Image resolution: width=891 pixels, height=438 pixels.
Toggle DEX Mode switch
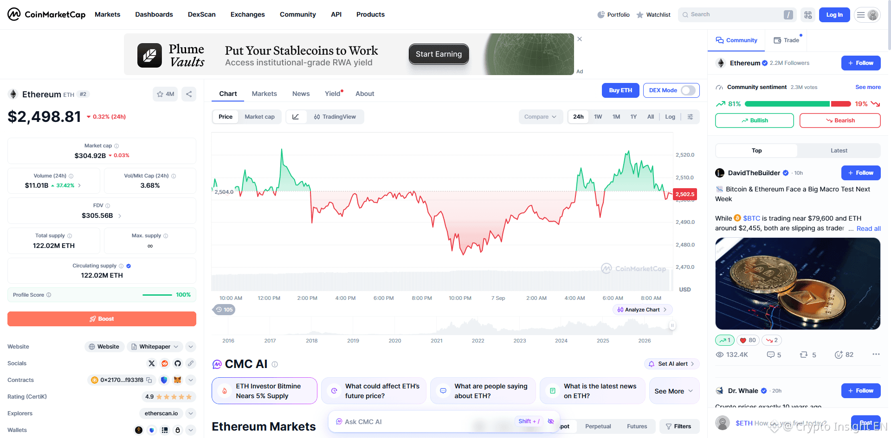click(x=688, y=90)
